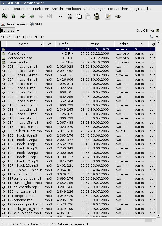Select file 105 - Track 11.mp3
This screenshot has width=162, height=226.
78,157
